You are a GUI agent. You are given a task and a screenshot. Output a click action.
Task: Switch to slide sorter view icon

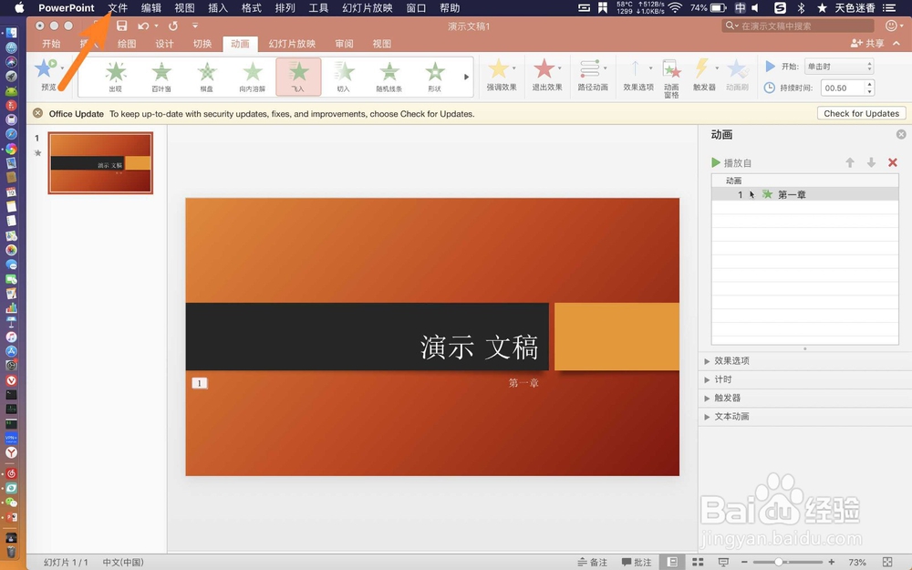point(698,562)
